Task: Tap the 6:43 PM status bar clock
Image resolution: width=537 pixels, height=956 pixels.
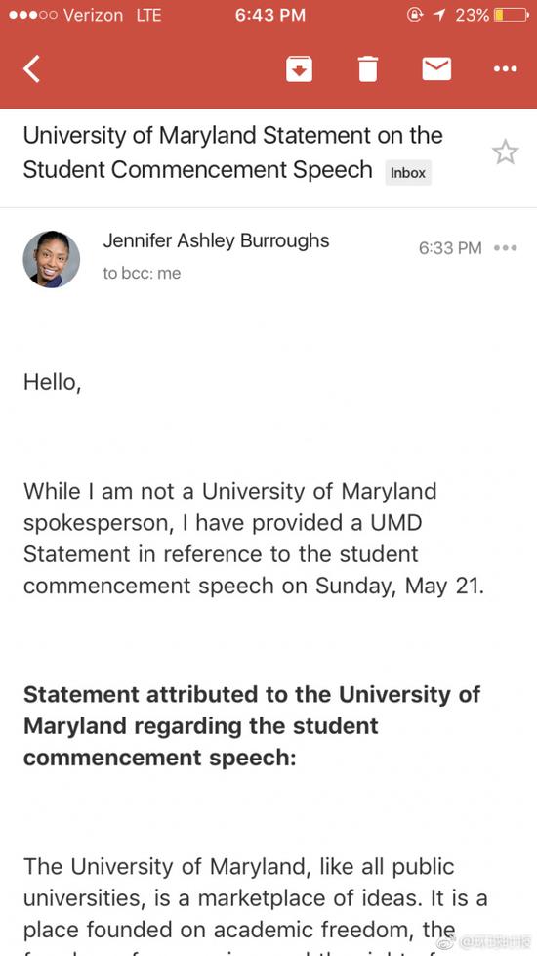Action: pos(269,15)
